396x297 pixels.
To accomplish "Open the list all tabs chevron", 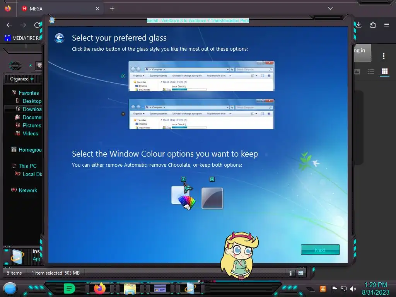I will pyautogui.click(x=330, y=9).
